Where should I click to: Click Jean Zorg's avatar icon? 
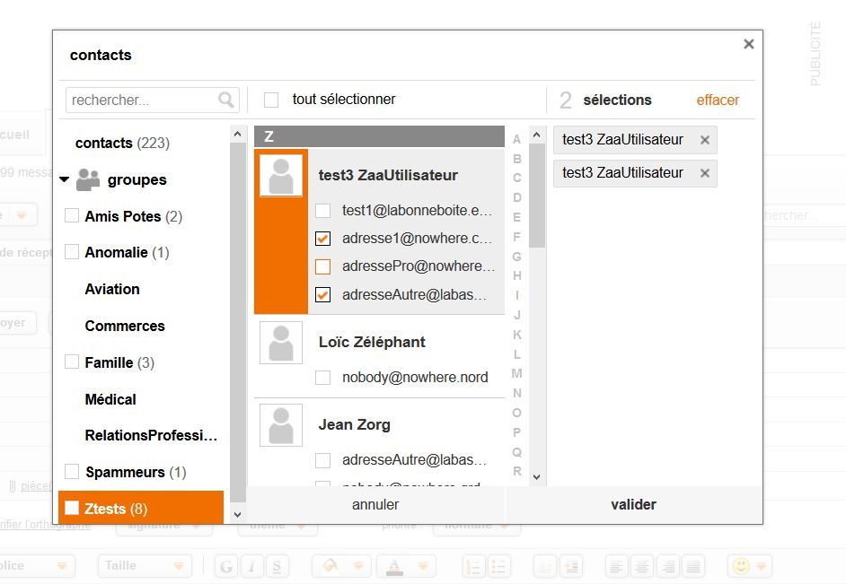[x=281, y=425]
